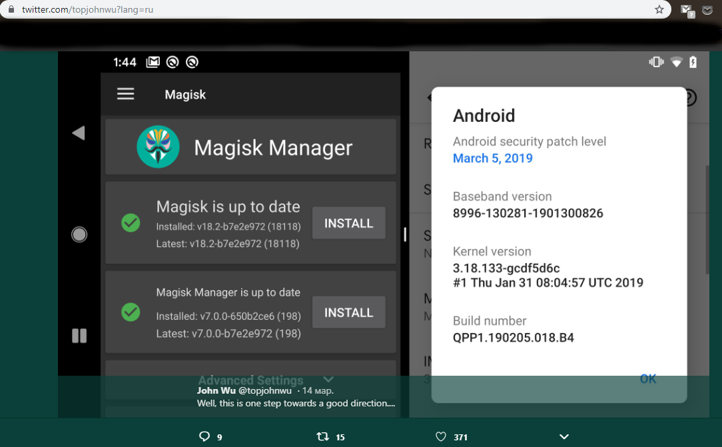Open the @topjohnwu profile handle link
Image resolution: width=722 pixels, height=447 pixels.
[x=265, y=390]
